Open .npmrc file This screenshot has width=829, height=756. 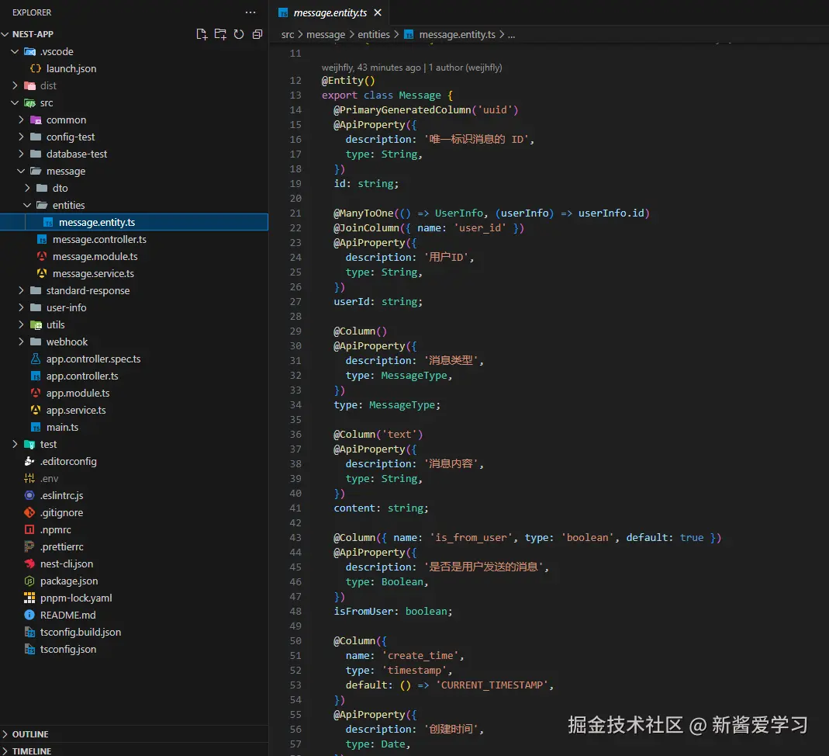coord(56,529)
